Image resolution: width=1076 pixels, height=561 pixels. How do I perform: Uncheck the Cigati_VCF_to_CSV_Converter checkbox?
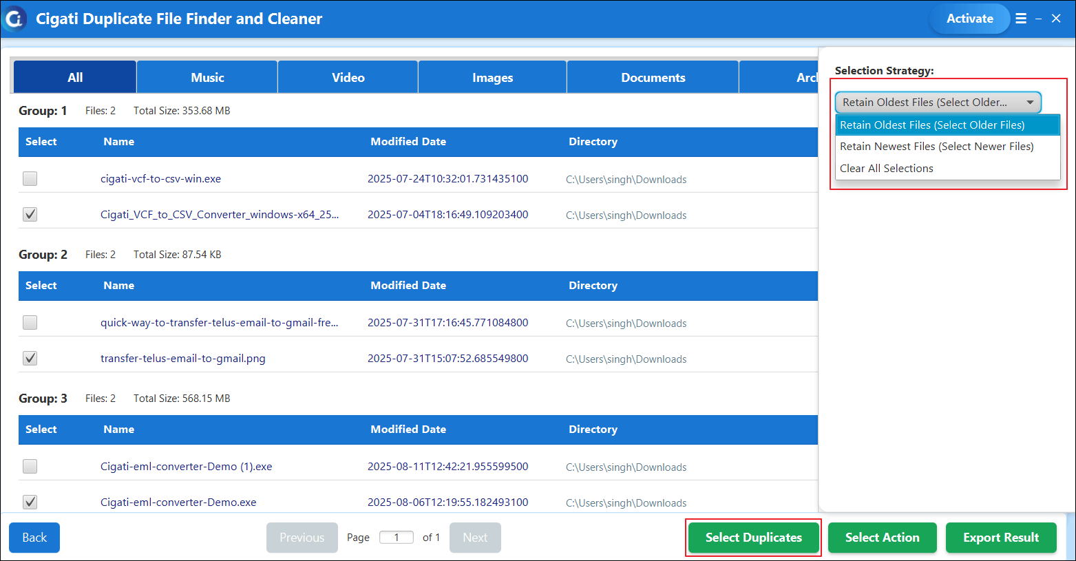[30, 215]
